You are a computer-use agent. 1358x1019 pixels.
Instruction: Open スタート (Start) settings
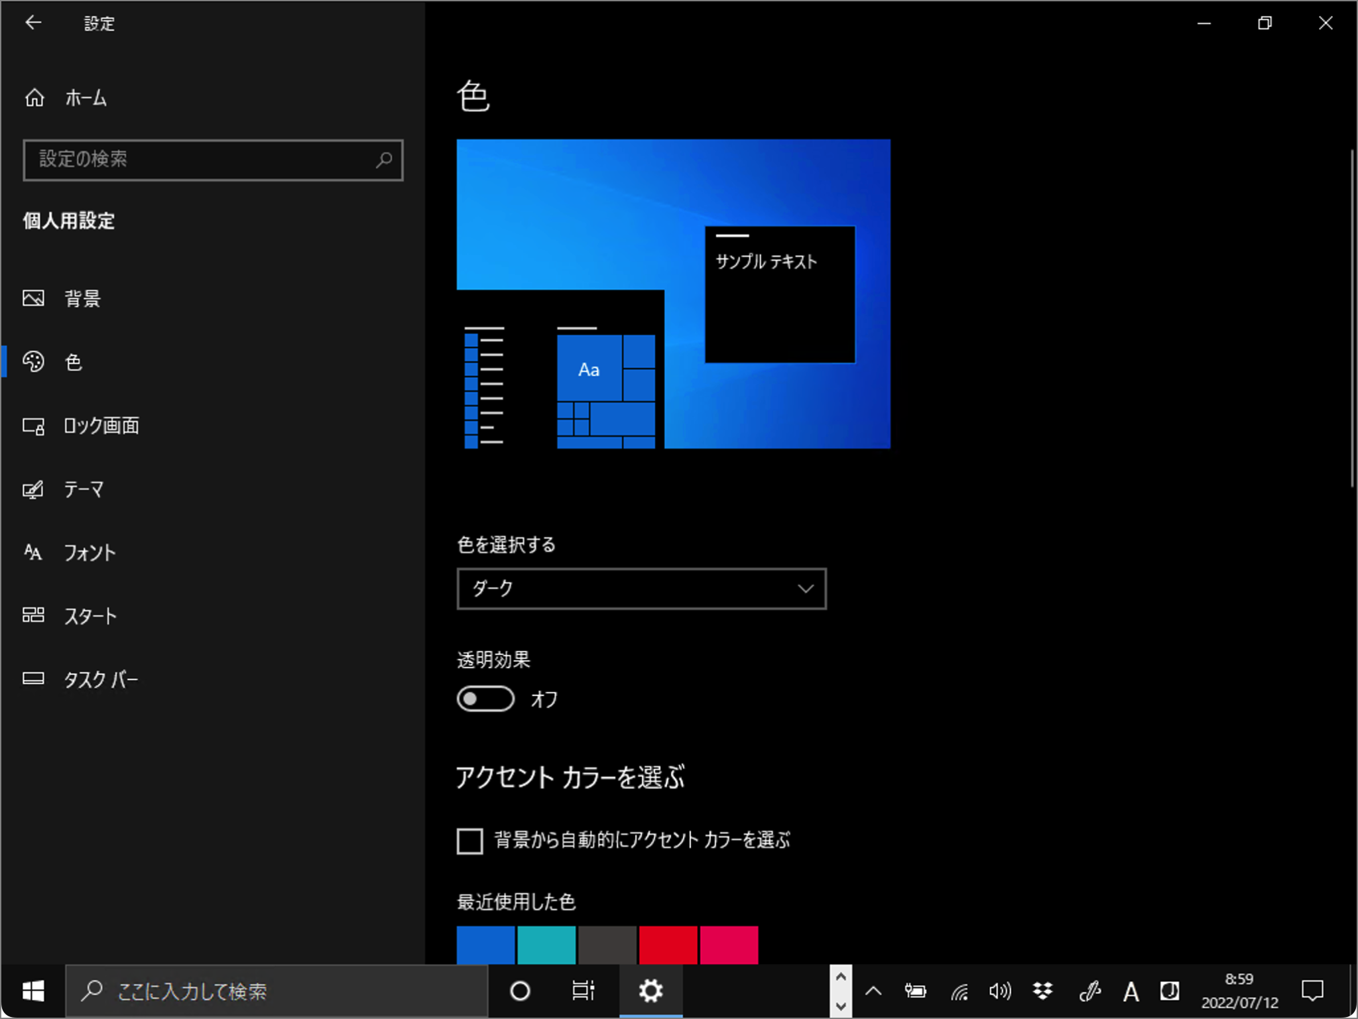(91, 615)
